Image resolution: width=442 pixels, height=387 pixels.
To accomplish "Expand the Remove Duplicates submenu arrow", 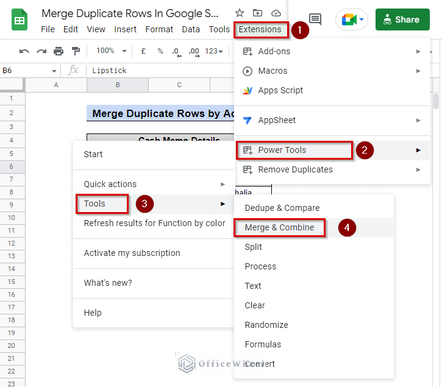I will (418, 169).
